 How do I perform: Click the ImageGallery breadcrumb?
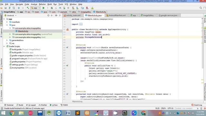click(x=8, y=12)
